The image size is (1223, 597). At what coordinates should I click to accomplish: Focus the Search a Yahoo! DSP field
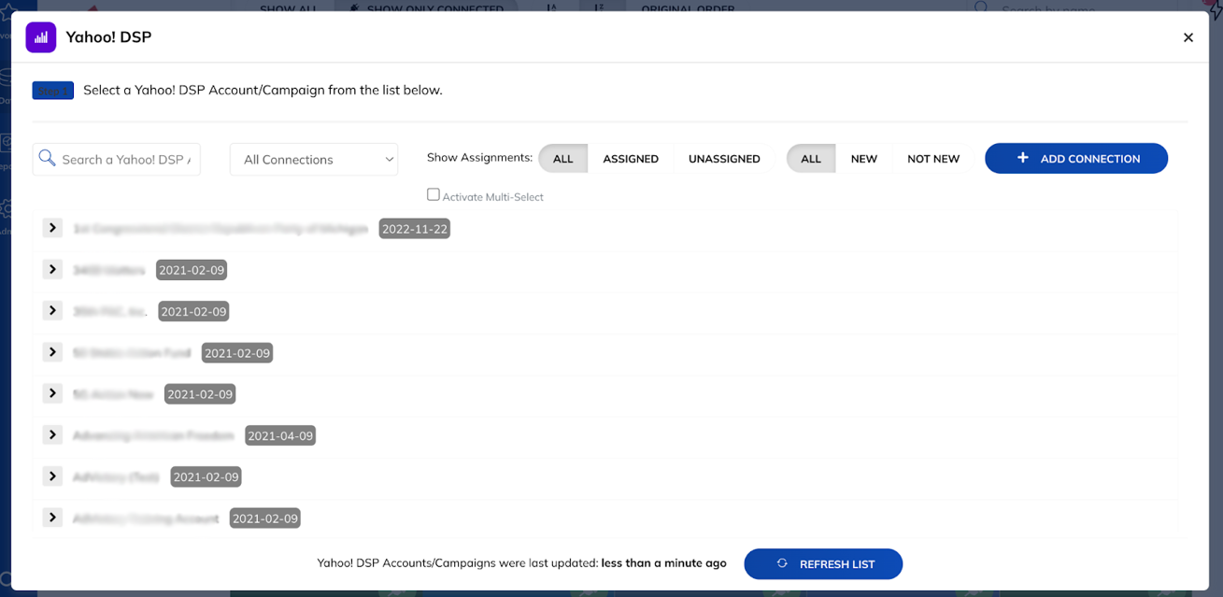click(117, 159)
